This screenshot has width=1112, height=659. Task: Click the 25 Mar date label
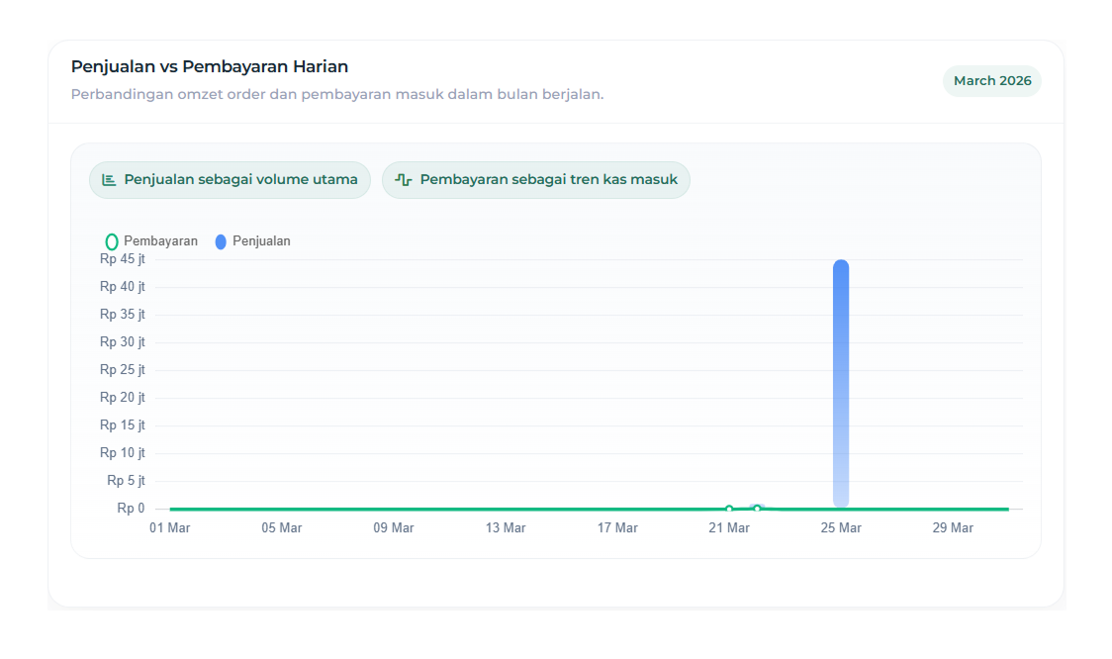[x=841, y=528]
